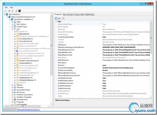This screenshot has width=157, height=115.
Task: Click the Properties node icon in tree
Action: pyautogui.click(x=15, y=102)
